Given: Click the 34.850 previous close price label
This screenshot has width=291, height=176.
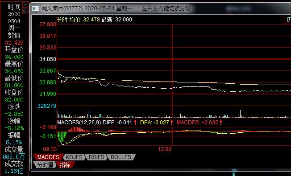Looking at the screenshot, I should [x=48, y=59].
